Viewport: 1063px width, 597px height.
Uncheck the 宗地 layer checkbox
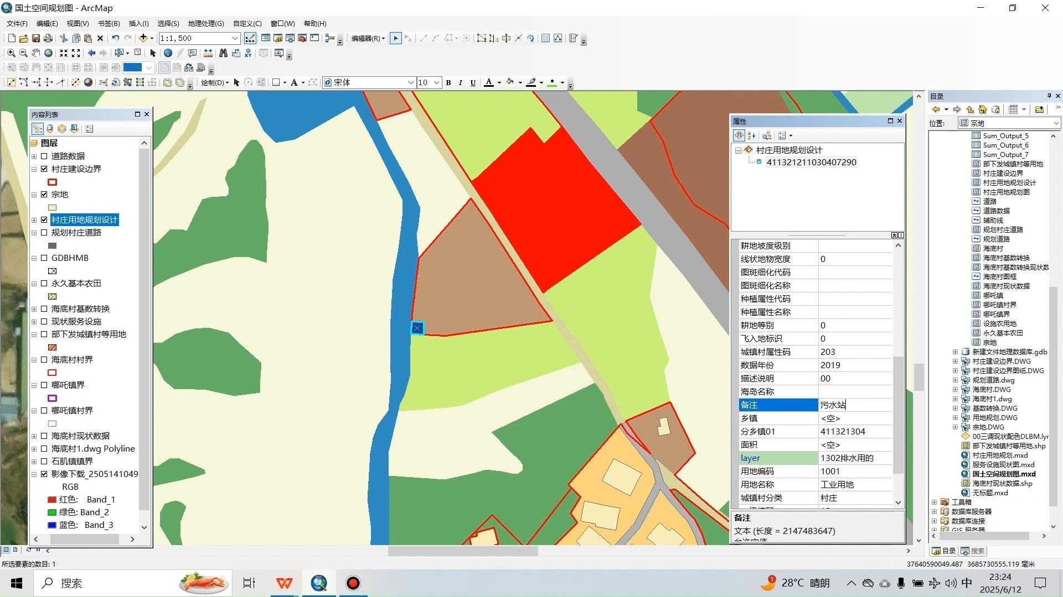[44, 195]
